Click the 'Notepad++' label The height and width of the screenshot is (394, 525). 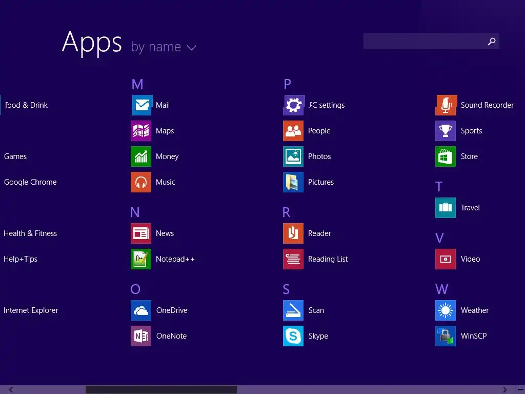pyautogui.click(x=175, y=259)
